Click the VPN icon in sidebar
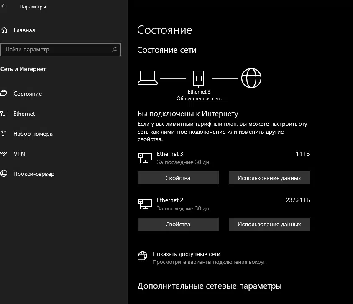 [x=4, y=154]
